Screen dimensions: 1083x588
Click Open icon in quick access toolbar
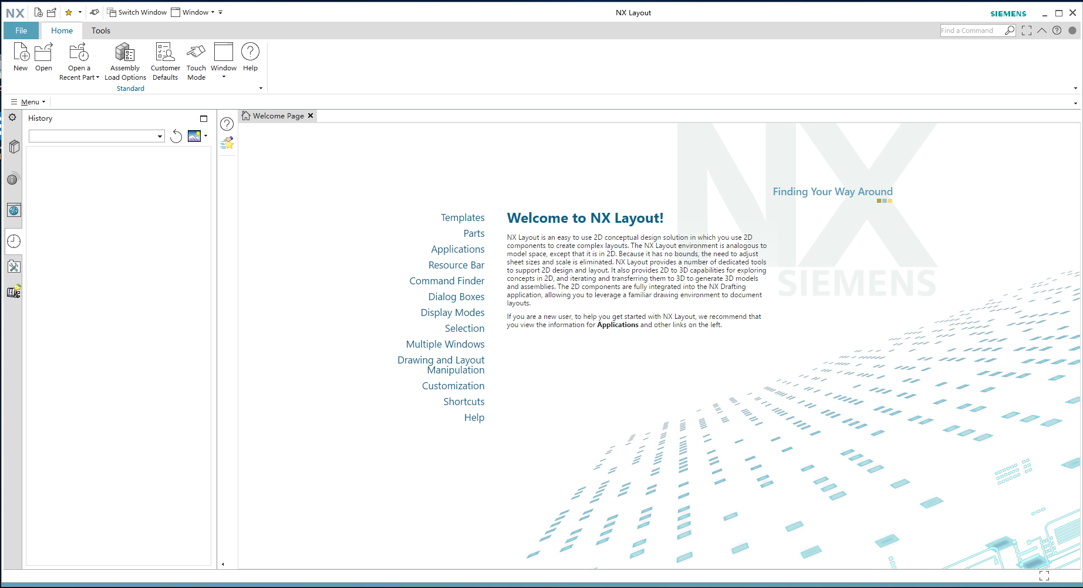pos(52,12)
